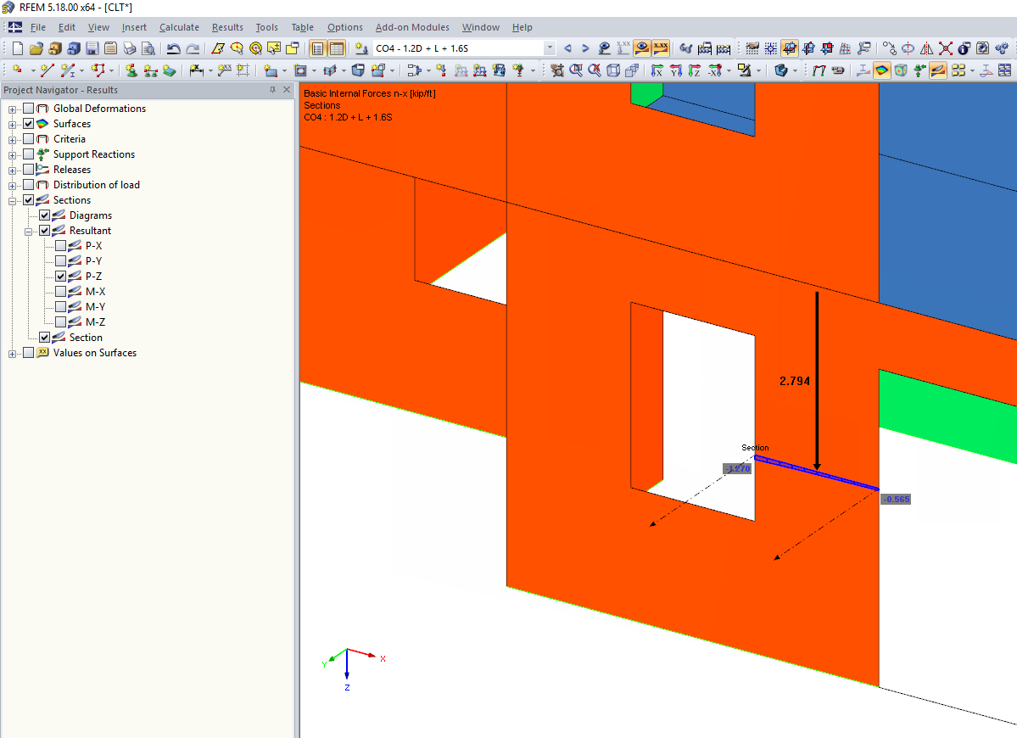This screenshot has height=738, width=1017.
Task: Enable Support Reactions checkbox
Action: [29, 154]
